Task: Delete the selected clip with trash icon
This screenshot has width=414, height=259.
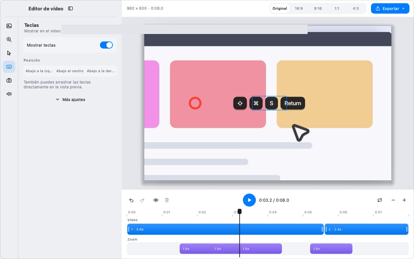Action: 167,200
